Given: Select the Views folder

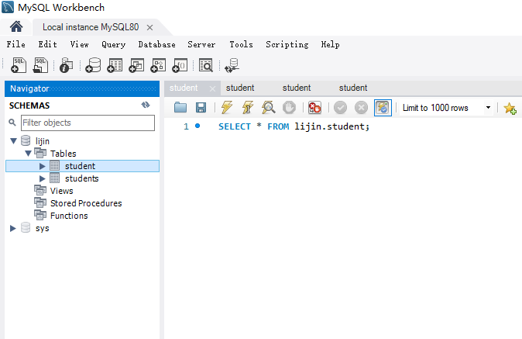Looking at the screenshot, I should 62,191.
